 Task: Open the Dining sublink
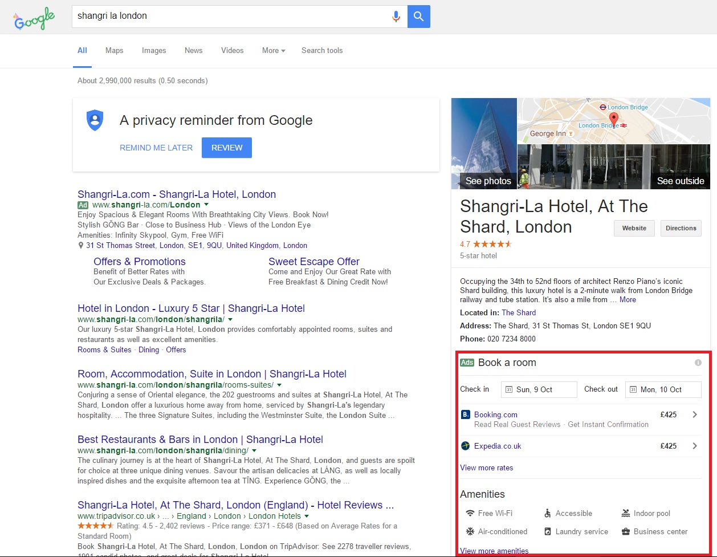coord(149,349)
